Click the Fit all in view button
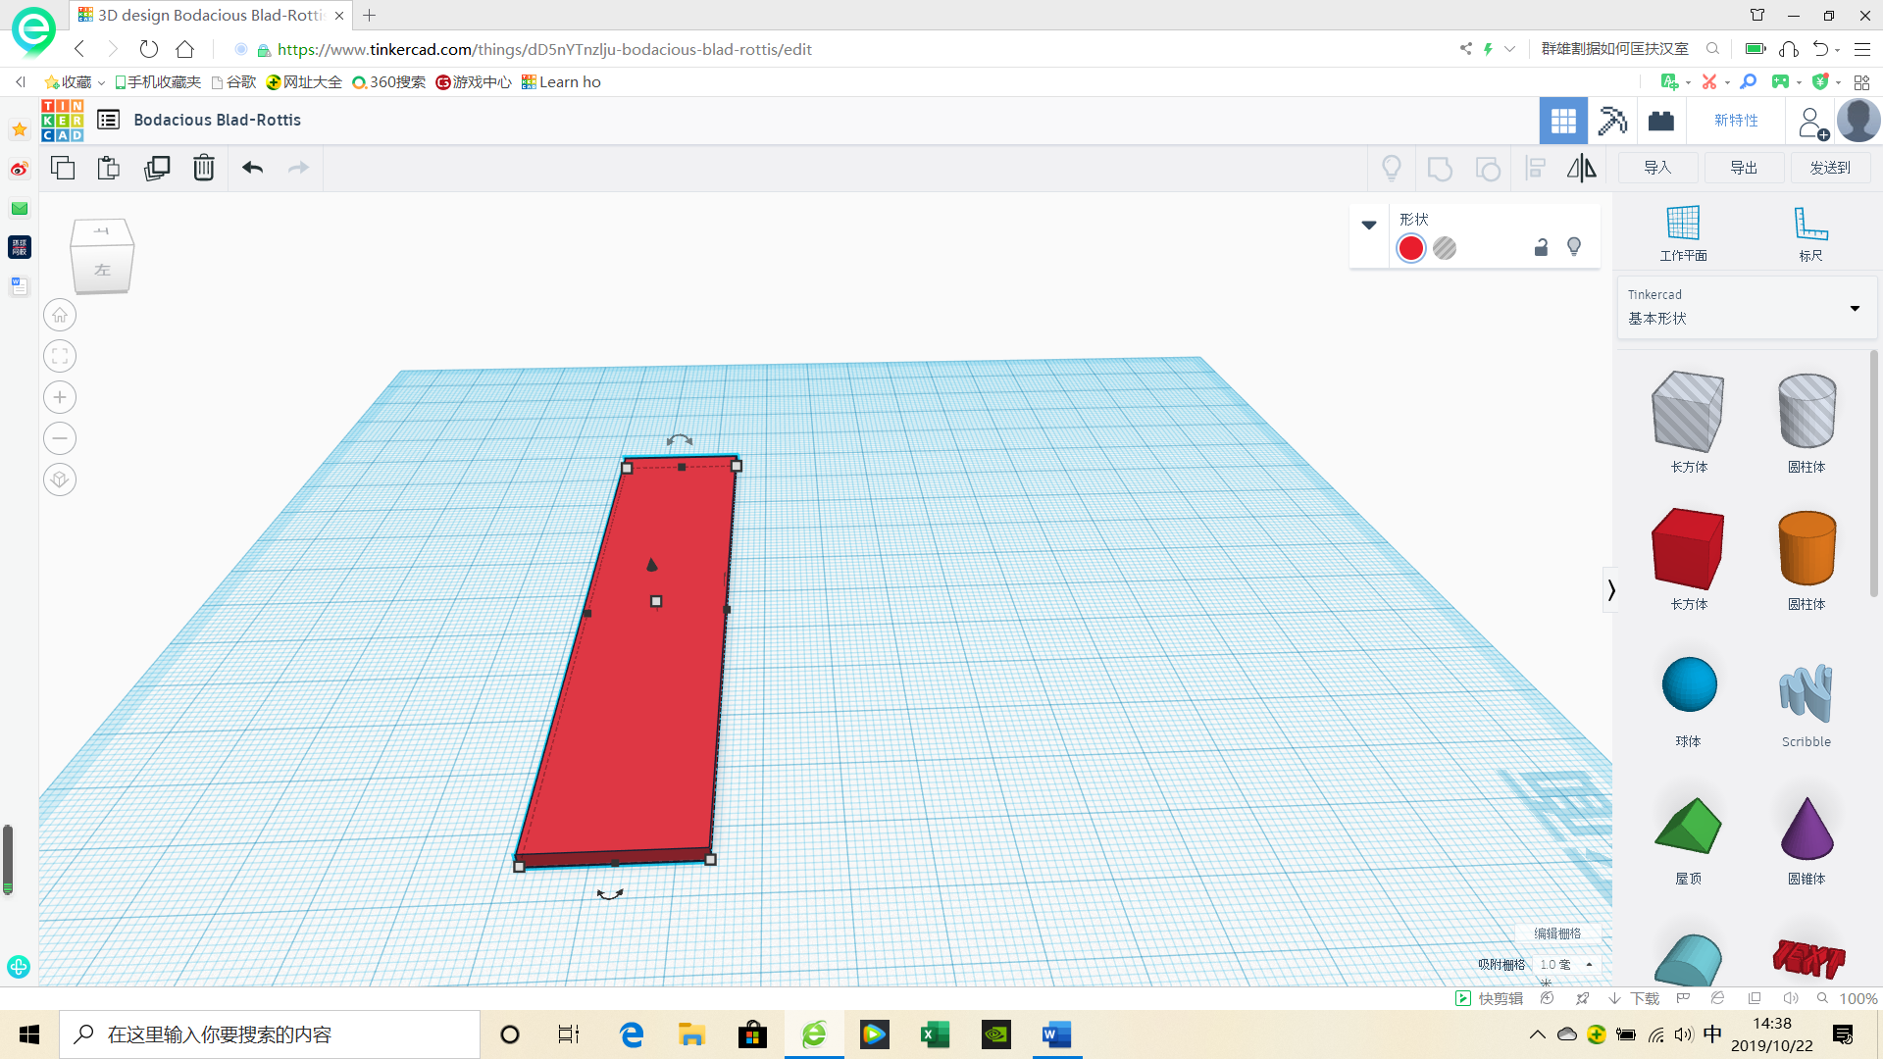 [x=60, y=356]
